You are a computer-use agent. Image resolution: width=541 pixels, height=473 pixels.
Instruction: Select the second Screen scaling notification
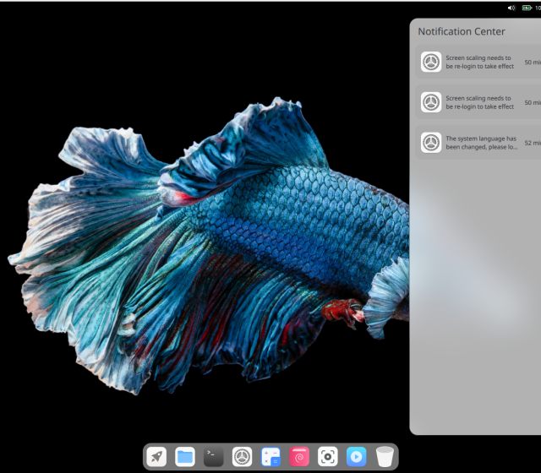coord(480,102)
